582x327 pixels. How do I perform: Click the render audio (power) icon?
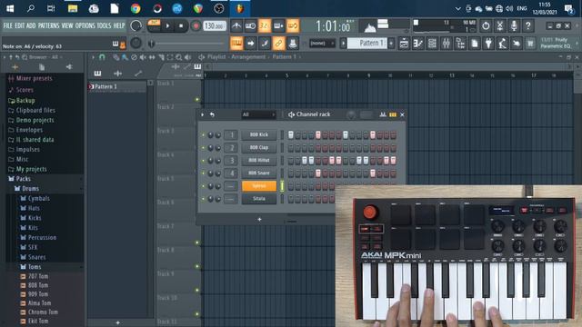(486, 25)
